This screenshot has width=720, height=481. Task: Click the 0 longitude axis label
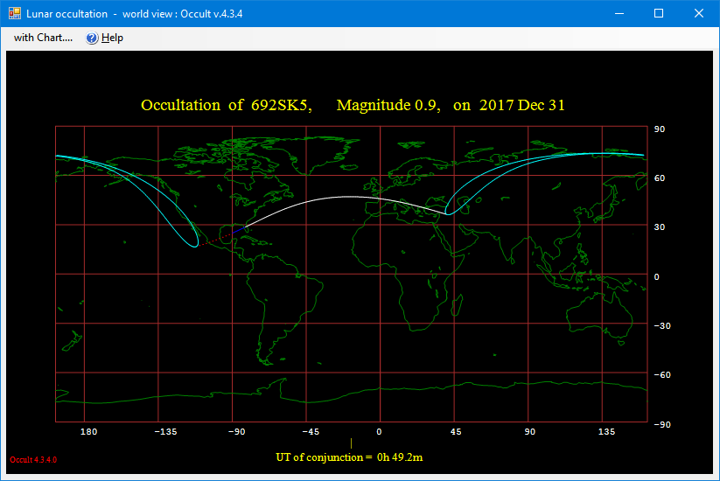(380, 432)
